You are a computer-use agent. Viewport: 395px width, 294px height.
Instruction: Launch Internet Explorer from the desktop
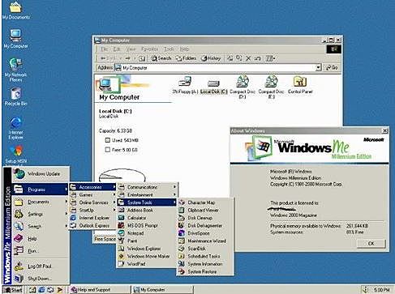(x=15, y=128)
